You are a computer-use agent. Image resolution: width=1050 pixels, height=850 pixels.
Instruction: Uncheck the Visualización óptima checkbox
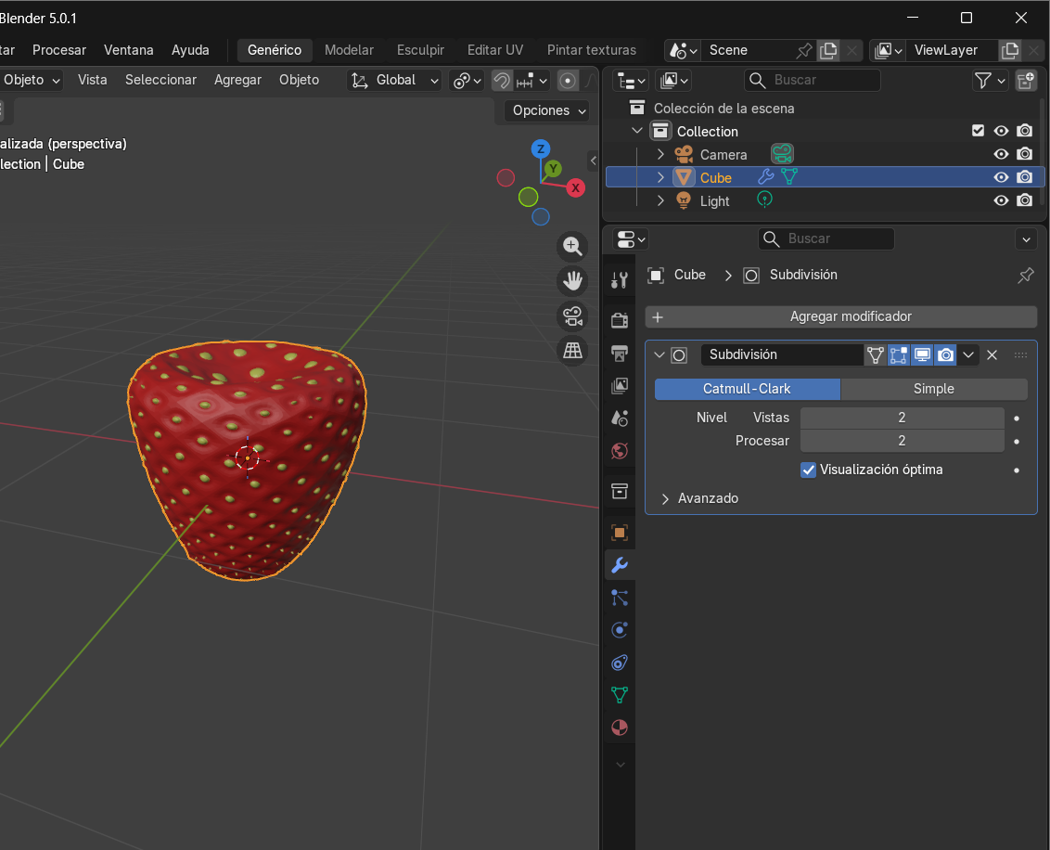point(808,470)
